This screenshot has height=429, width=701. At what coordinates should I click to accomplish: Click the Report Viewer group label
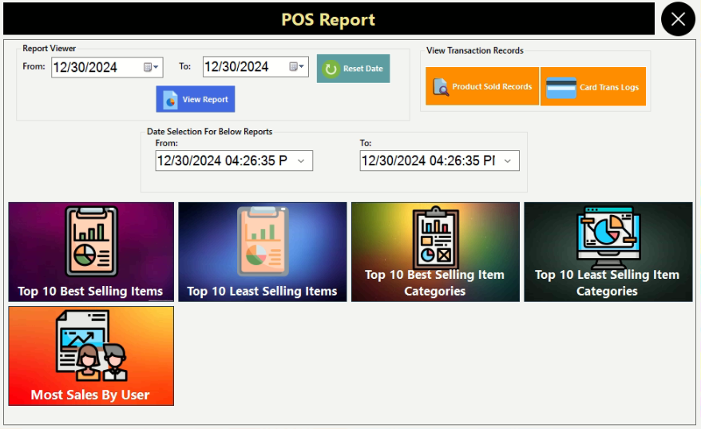tap(50, 48)
